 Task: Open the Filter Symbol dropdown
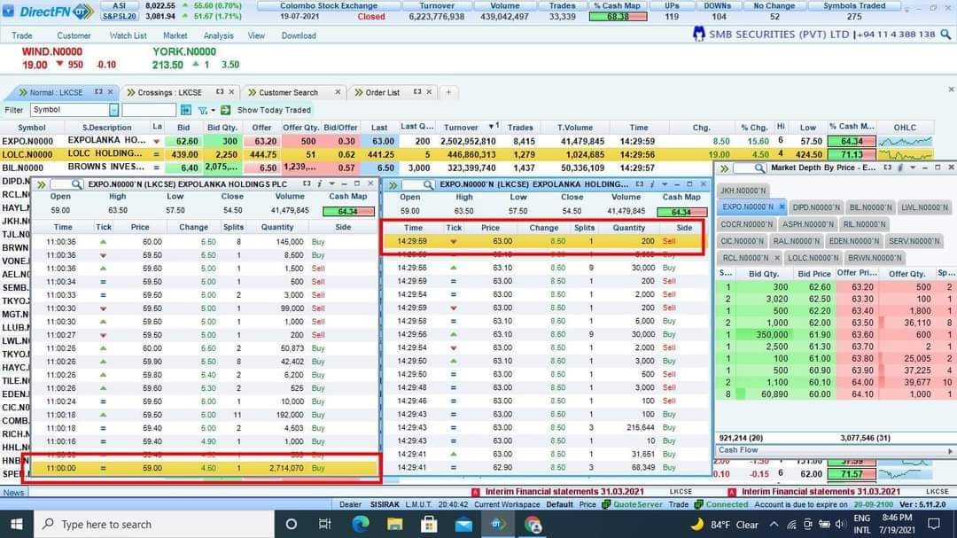point(113,110)
